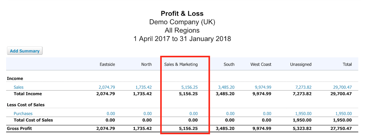Open South purchases 0.00 value
The width and height of the screenshot is (369, 137).
tap(230, 114)
